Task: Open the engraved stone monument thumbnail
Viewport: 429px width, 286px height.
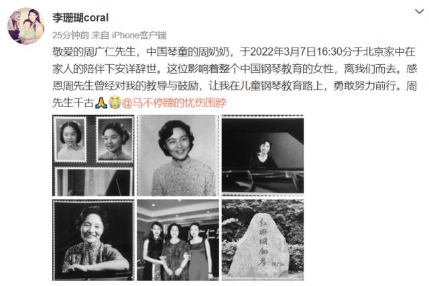Action: click(263, 240)
